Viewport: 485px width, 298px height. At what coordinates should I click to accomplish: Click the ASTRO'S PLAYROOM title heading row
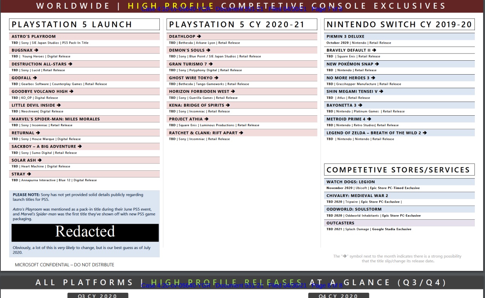[x=84, y=37]
